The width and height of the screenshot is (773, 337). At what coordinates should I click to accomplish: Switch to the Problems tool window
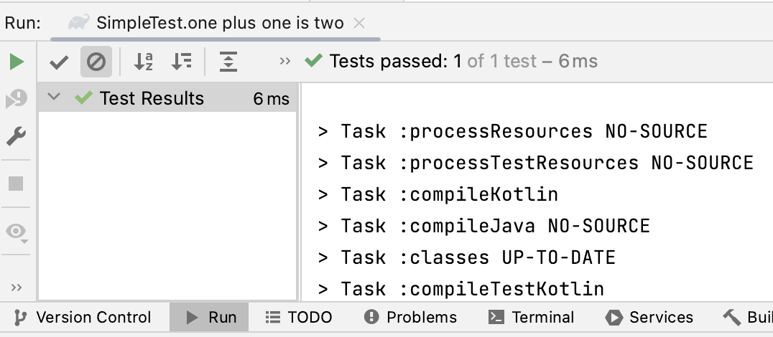click(x=410, y=318)
